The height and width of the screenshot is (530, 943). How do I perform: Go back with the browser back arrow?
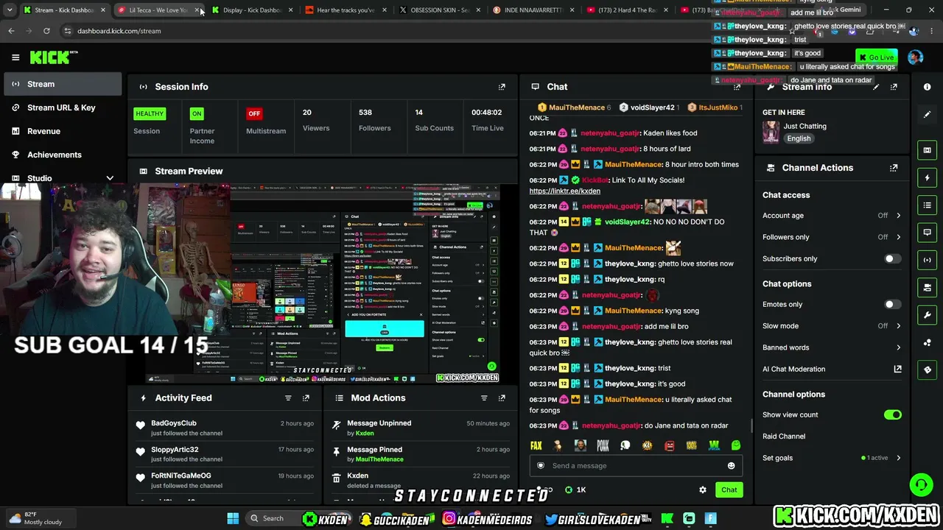pos(11,31)
